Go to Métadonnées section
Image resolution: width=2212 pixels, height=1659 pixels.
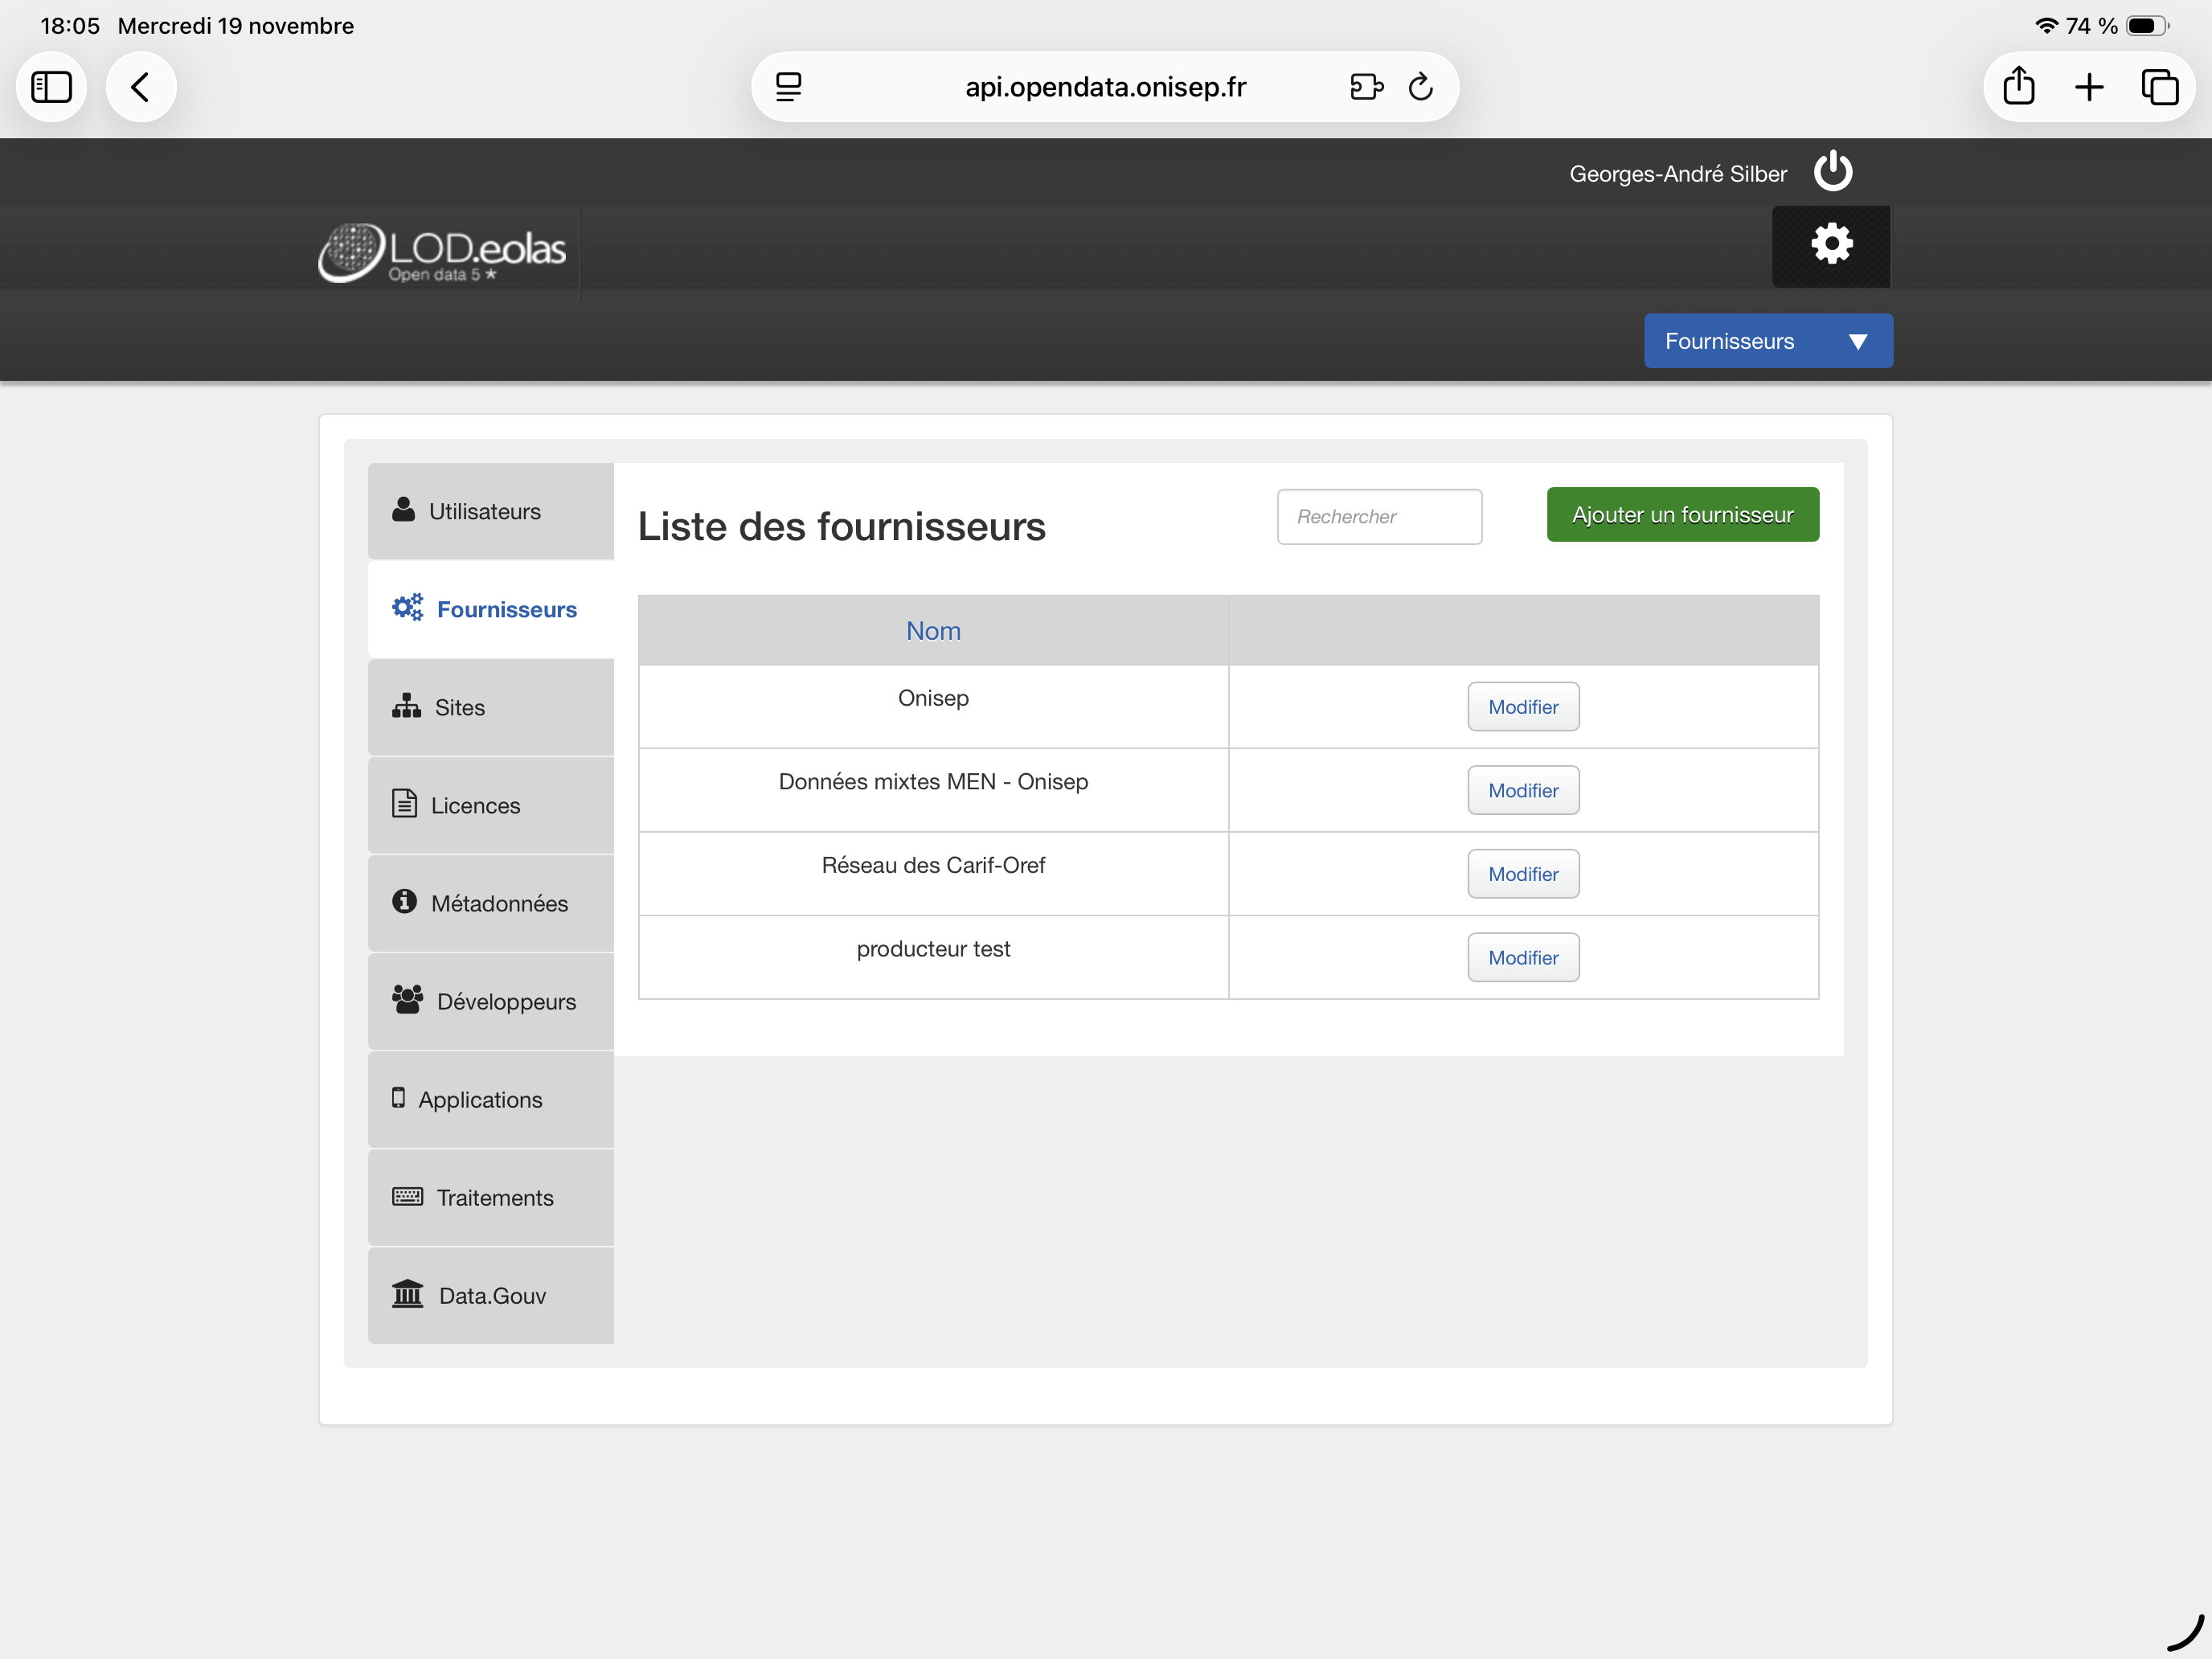pos(490,903)
